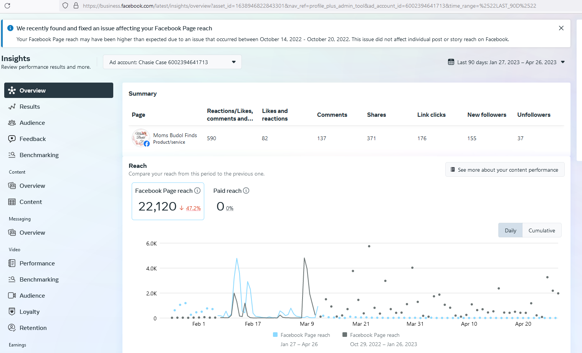The image size is (582, 353).
Task: Click the Moms Budol Finds page name
Action: [x=175, y=135]
